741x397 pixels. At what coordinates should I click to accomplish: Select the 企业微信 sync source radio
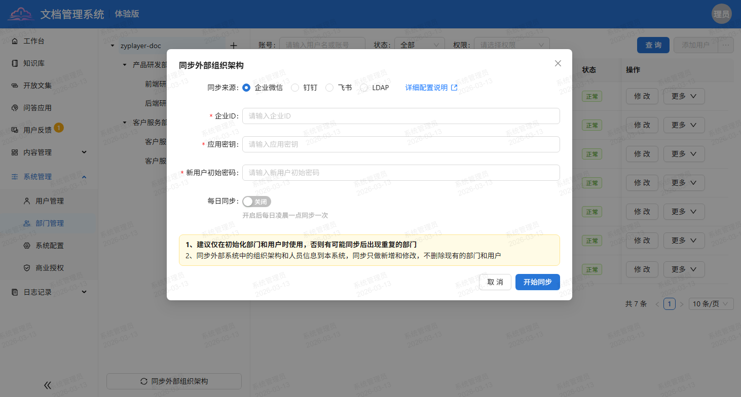247,88
